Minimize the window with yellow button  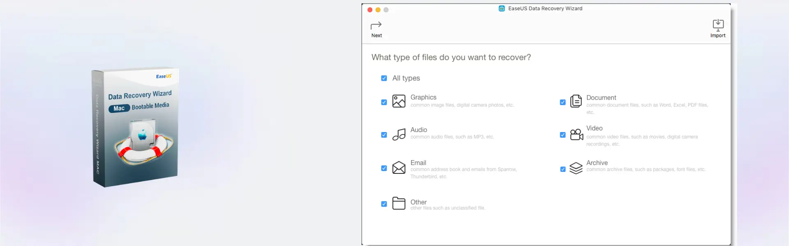pyautogui.click(x=378, y=10)
